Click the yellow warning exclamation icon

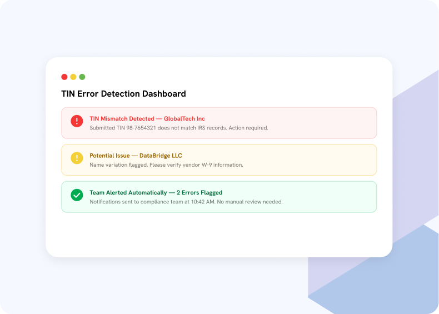tap(77, 158)
